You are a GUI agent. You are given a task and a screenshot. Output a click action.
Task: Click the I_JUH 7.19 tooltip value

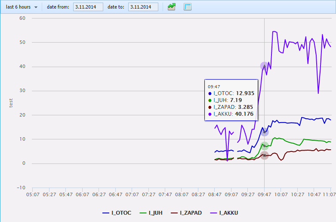(x=236, y=100)
